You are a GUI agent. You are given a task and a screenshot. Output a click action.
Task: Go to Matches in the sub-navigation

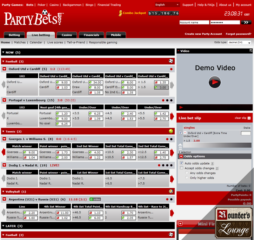coord(20,42)
